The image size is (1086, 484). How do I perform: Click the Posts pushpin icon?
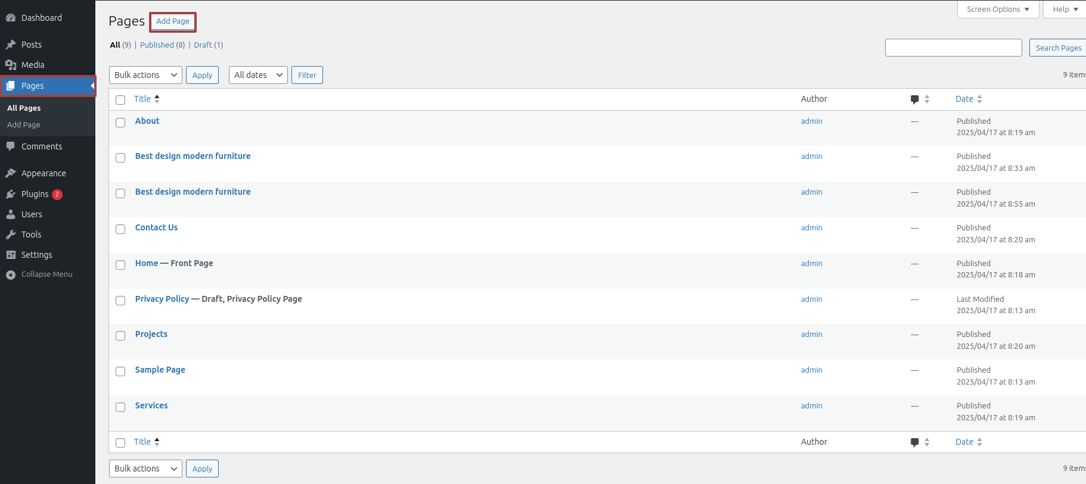(x=11, y=45)
